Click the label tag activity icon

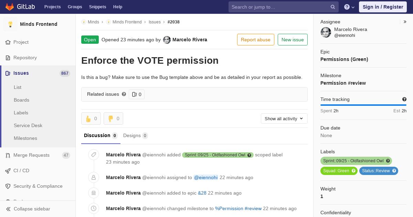(93, 155)
